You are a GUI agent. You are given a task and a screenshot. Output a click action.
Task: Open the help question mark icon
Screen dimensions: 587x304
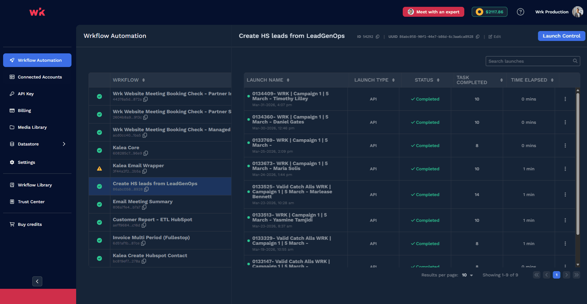(520, 12)
